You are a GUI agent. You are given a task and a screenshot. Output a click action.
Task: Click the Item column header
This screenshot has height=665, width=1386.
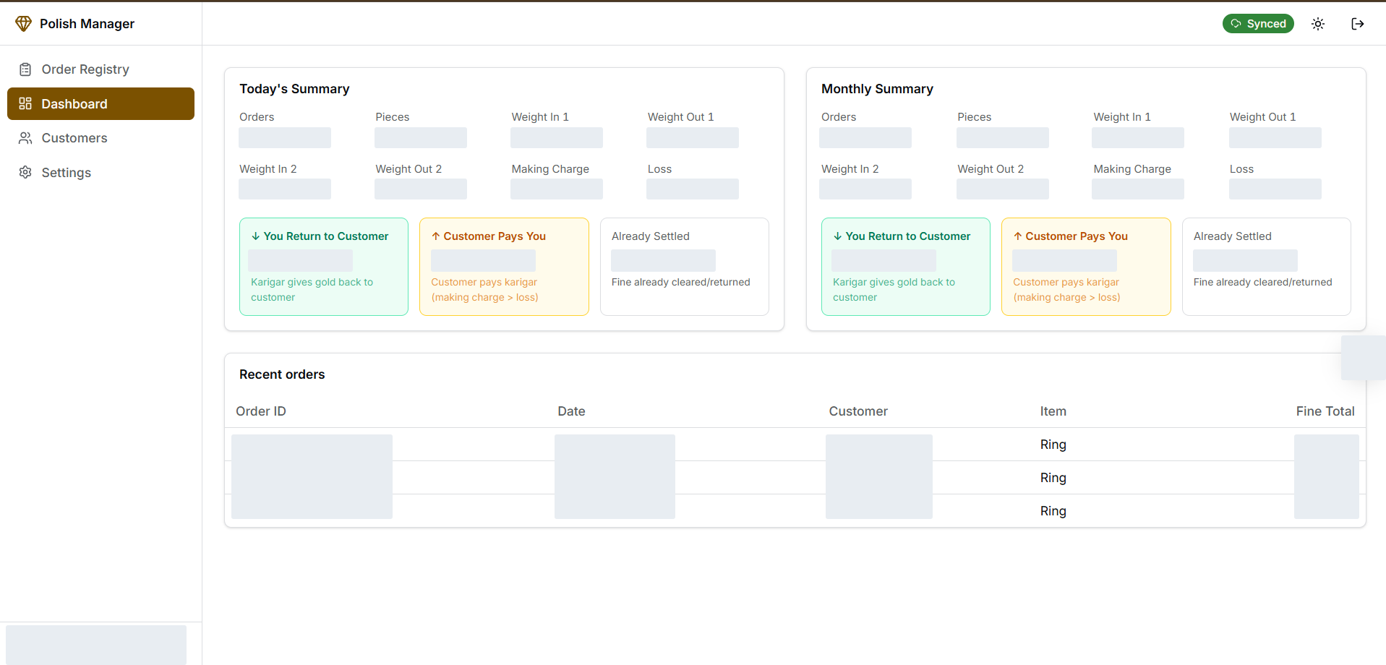(1053, 411)
